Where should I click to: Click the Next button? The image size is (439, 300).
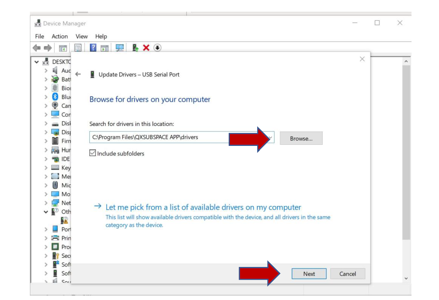click(309, 274)
